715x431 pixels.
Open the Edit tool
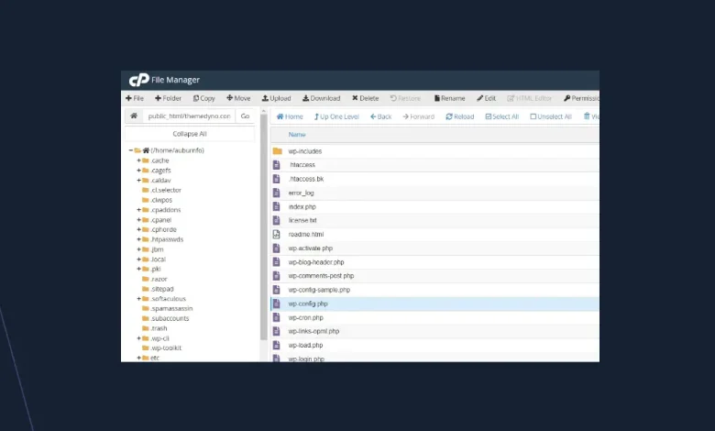pyautogui.click(x=487, y=98)
